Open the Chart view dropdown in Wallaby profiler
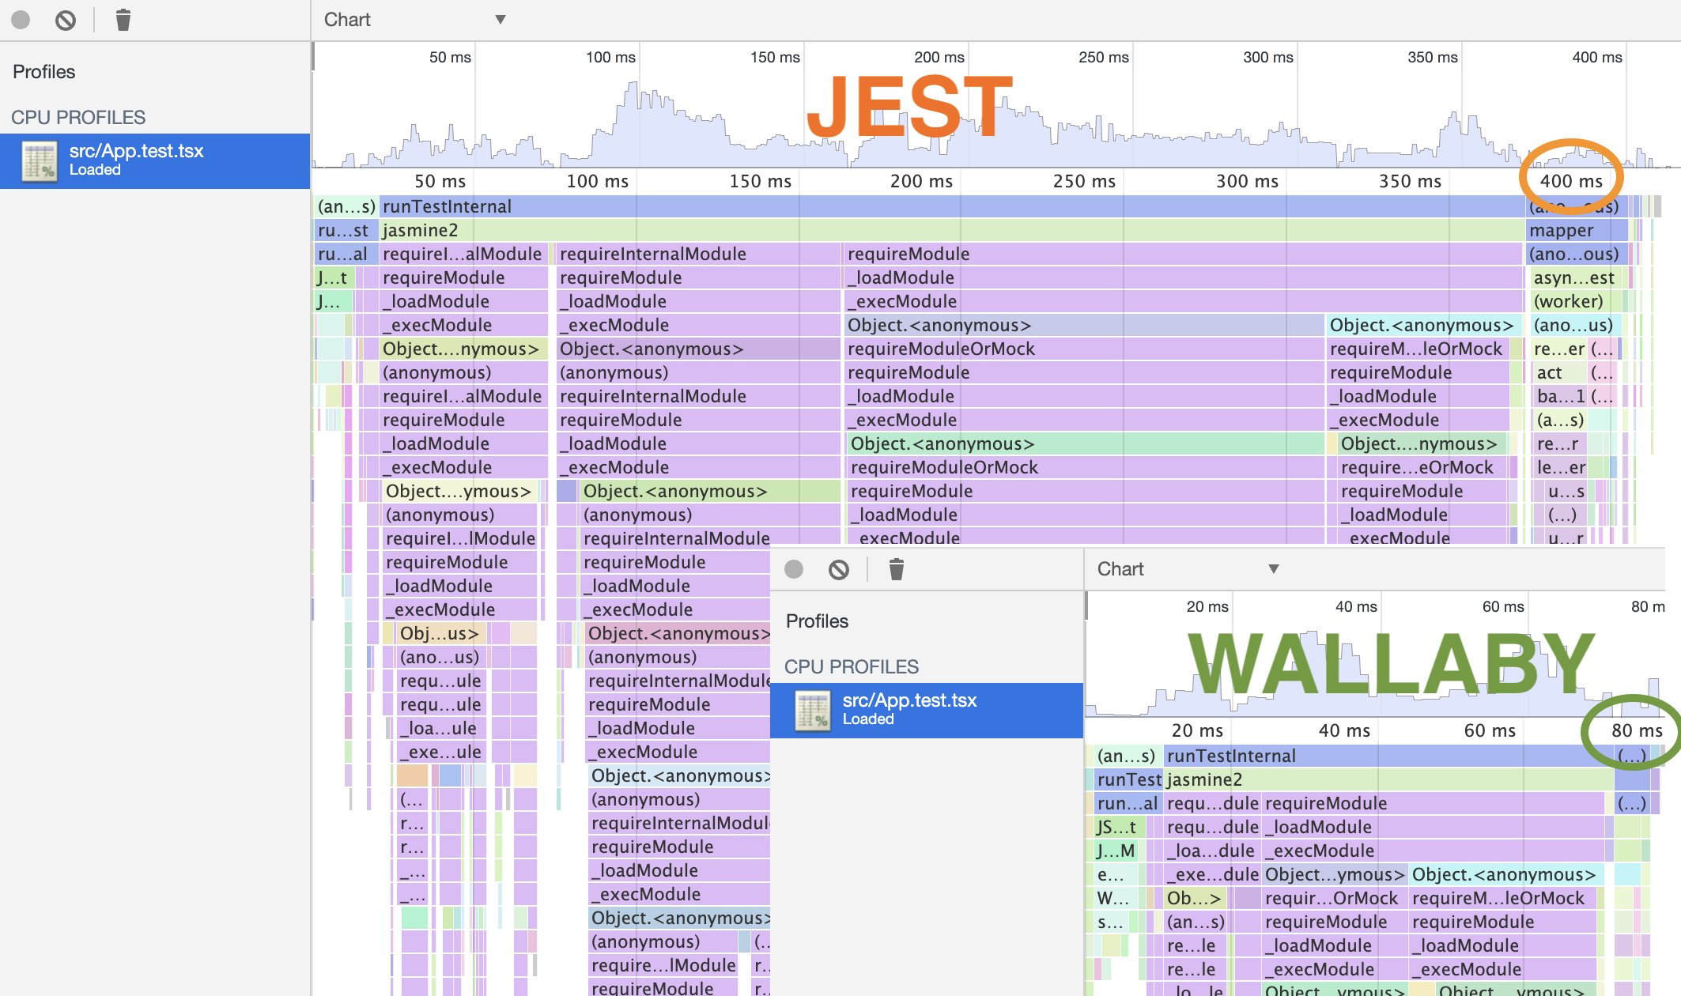 point(1188,569)
